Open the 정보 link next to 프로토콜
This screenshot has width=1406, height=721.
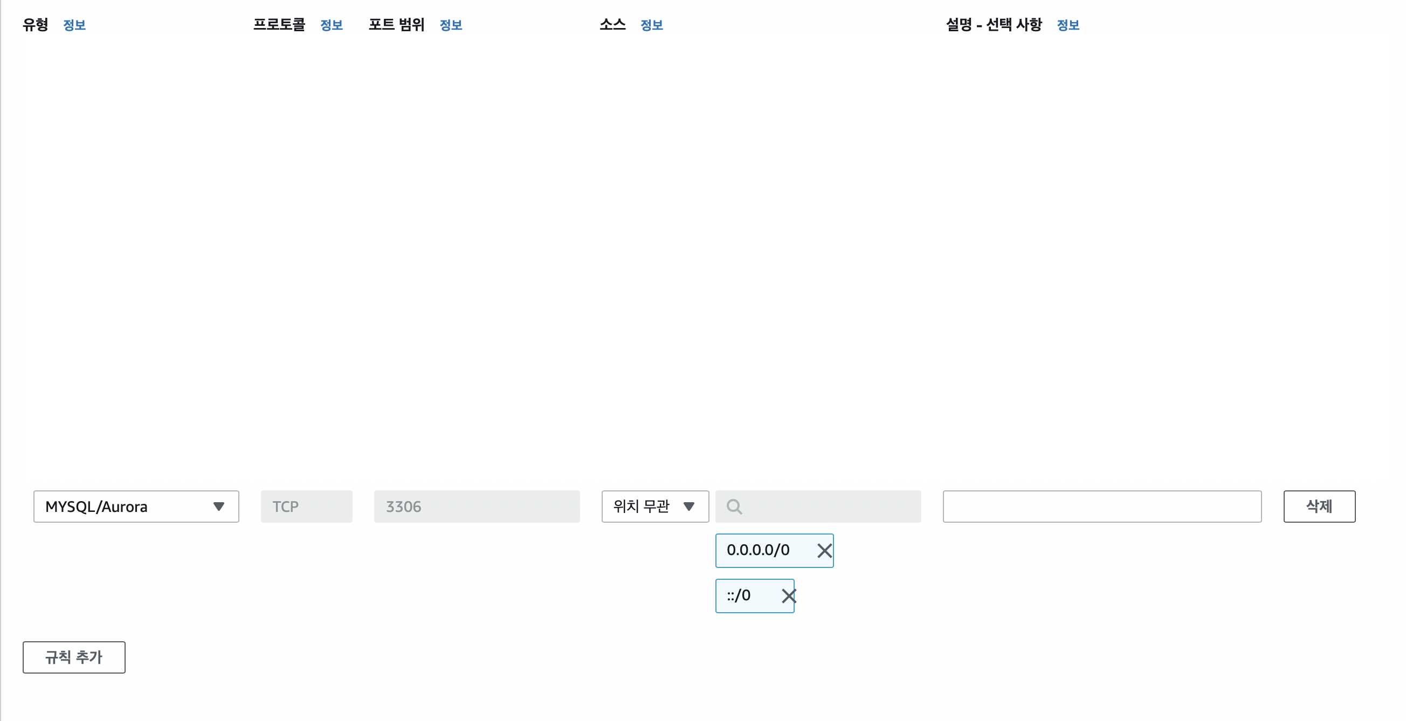coord(332,25)
